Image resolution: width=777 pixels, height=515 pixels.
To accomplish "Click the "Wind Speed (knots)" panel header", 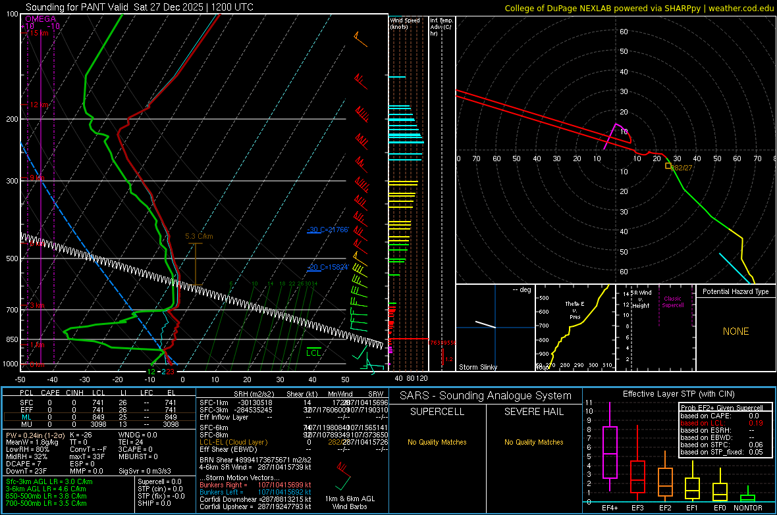I will [405, 23].
